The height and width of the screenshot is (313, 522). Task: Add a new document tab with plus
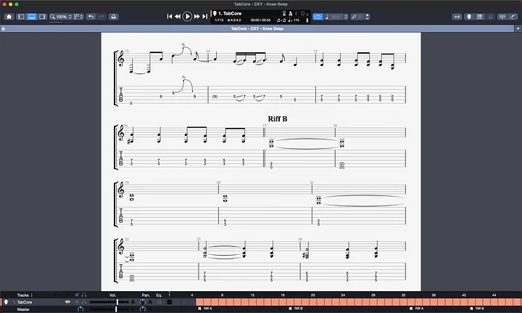coord(518,28)
